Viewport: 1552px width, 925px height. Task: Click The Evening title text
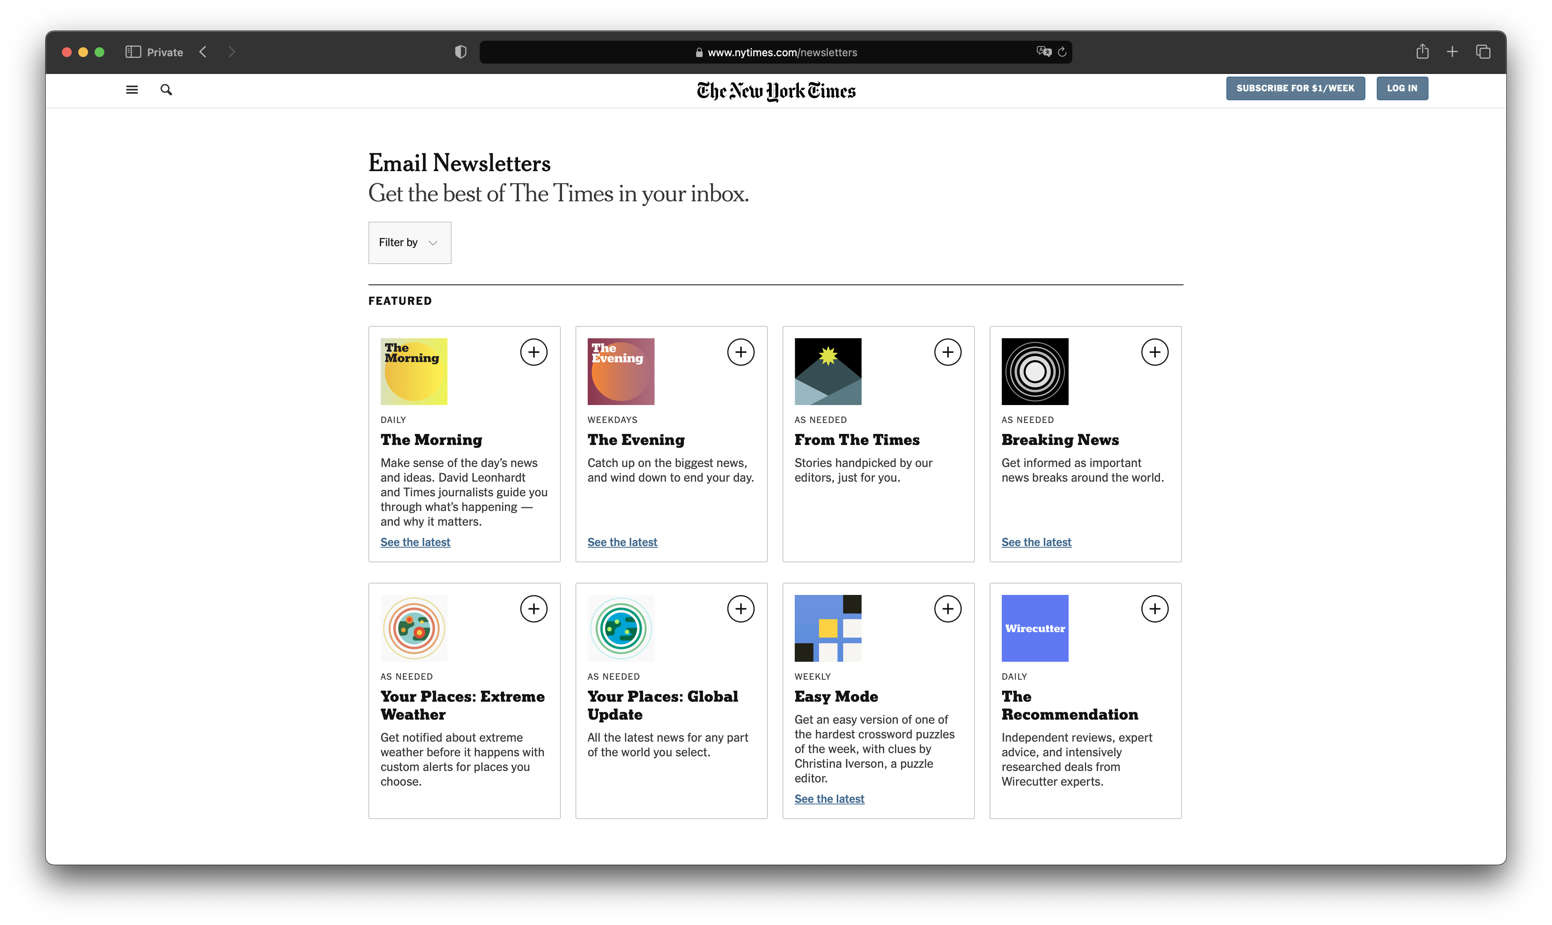tap(636, 440)
